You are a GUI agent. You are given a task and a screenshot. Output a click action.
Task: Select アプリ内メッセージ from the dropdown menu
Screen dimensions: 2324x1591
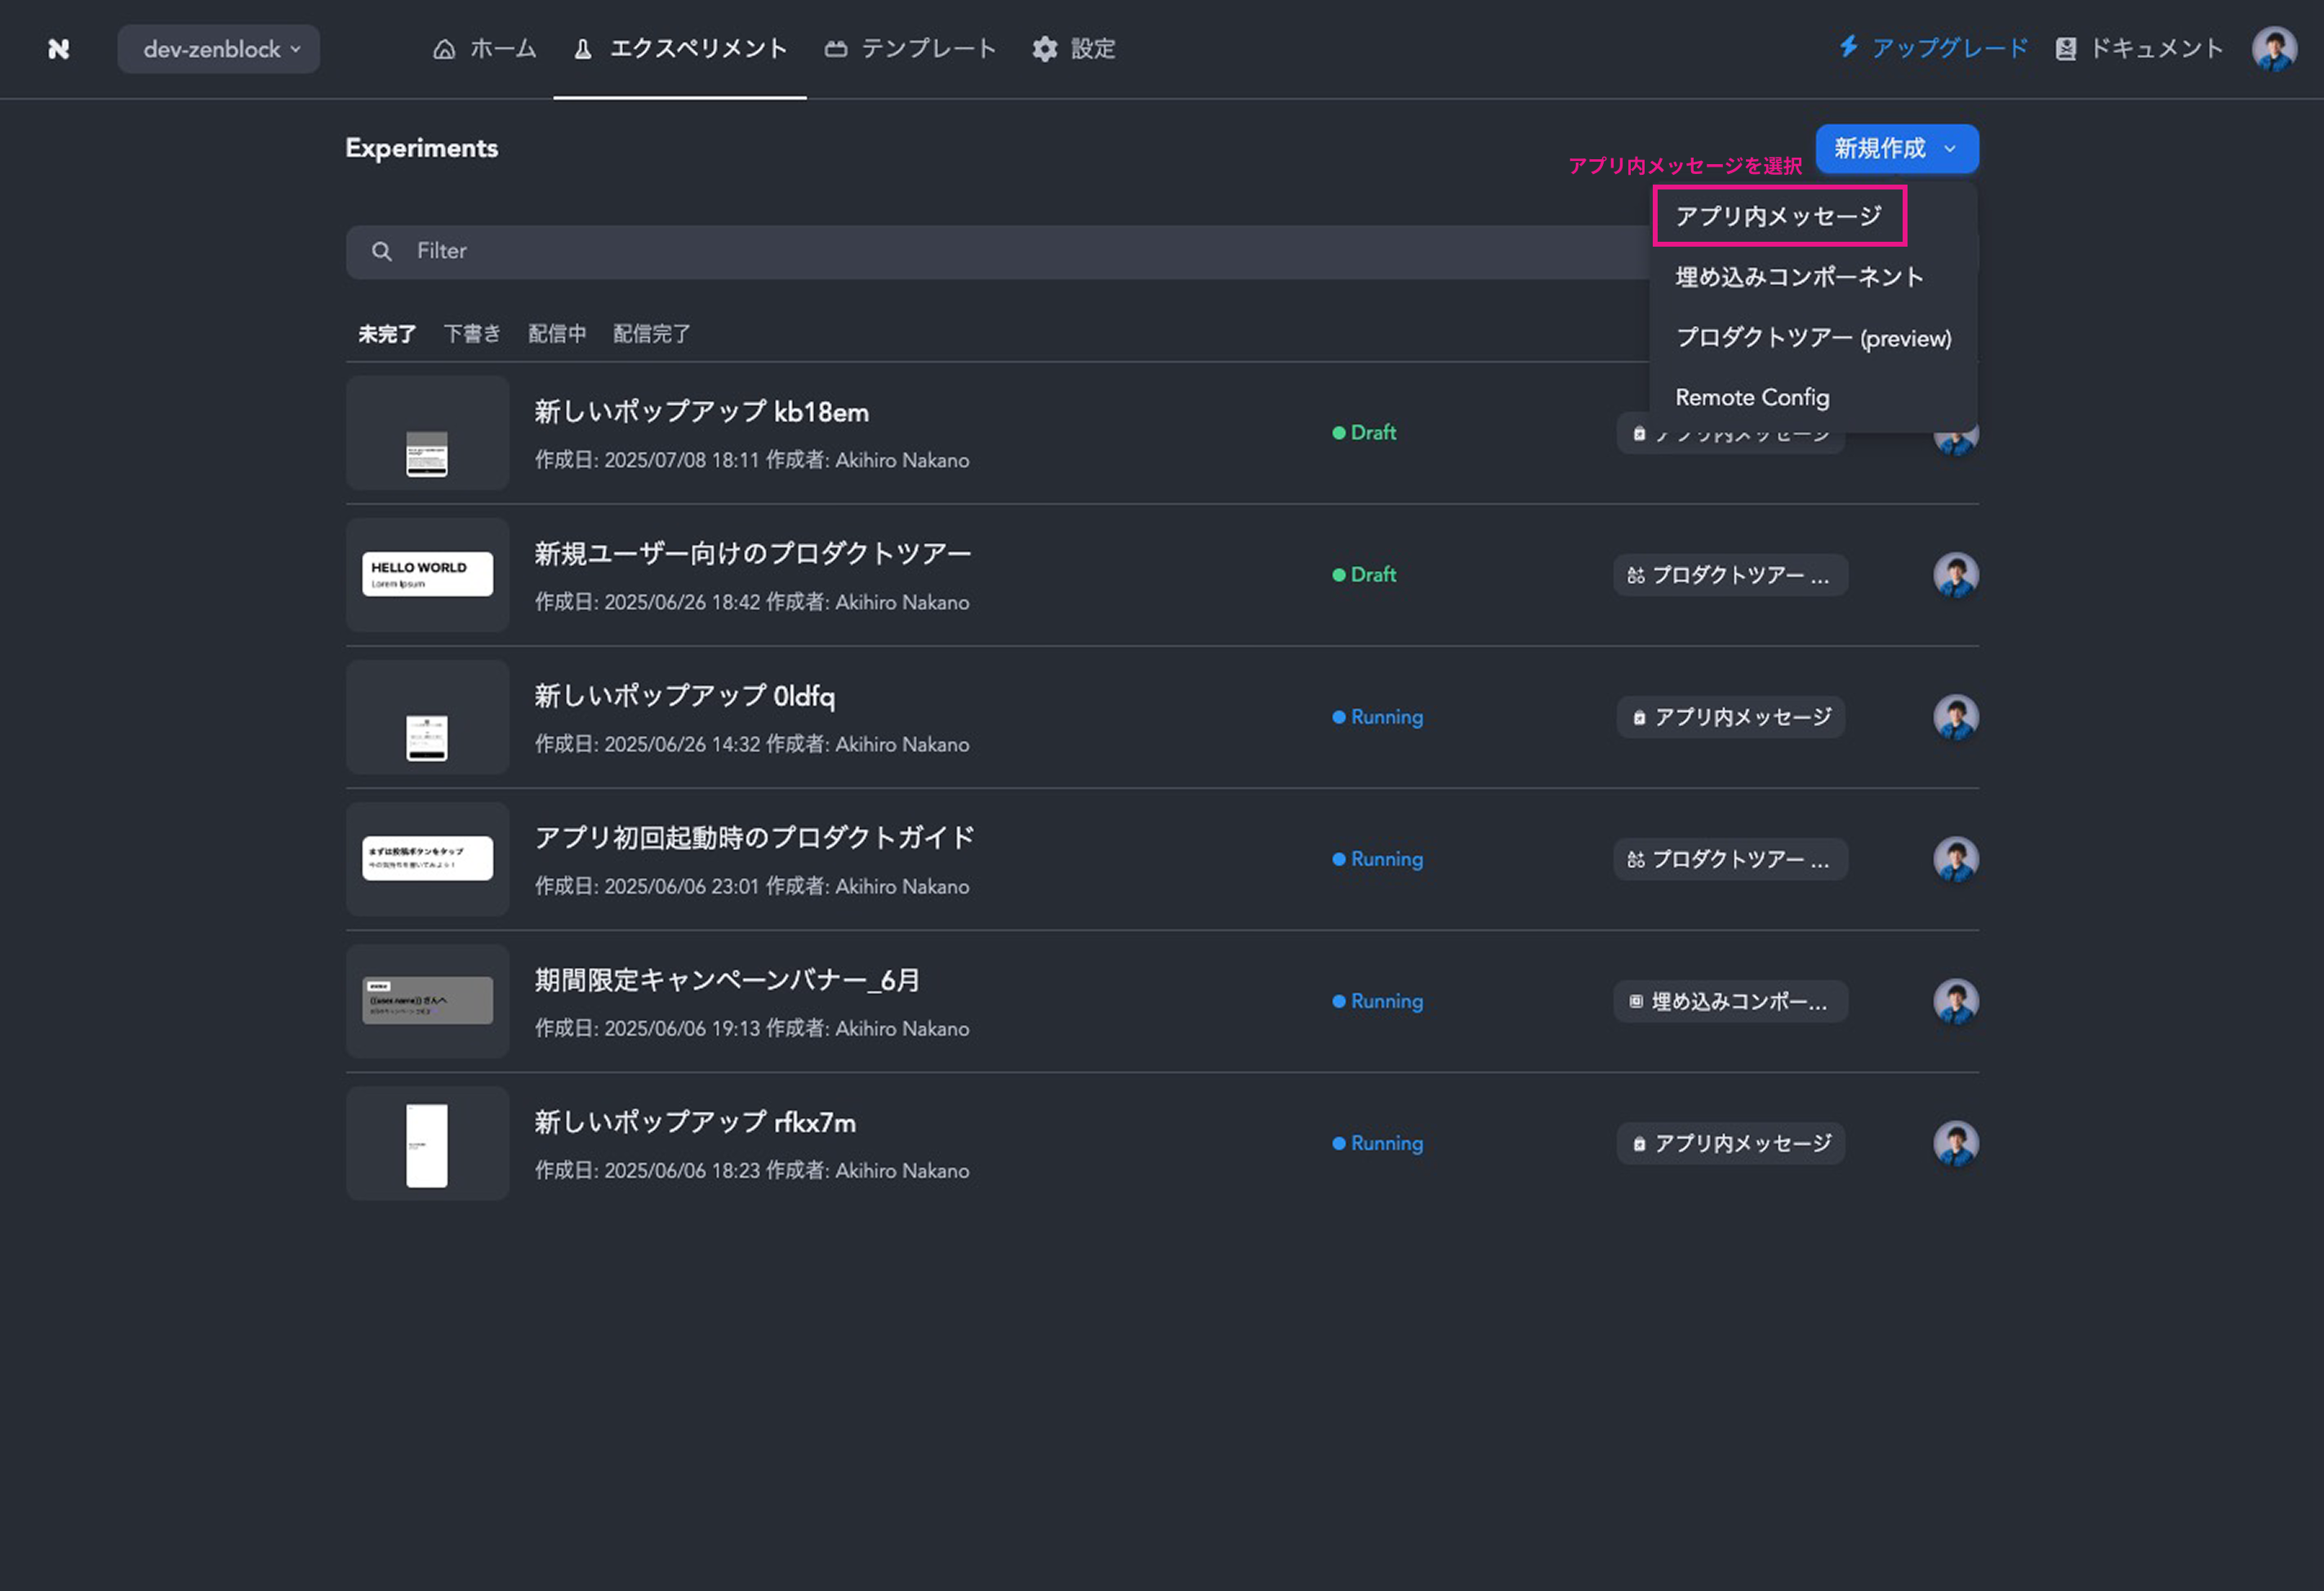click(1779, 216)
